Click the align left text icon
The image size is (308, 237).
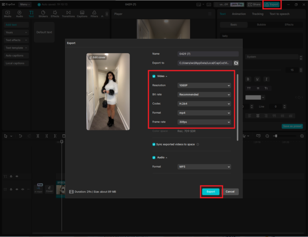coord(249,116)
